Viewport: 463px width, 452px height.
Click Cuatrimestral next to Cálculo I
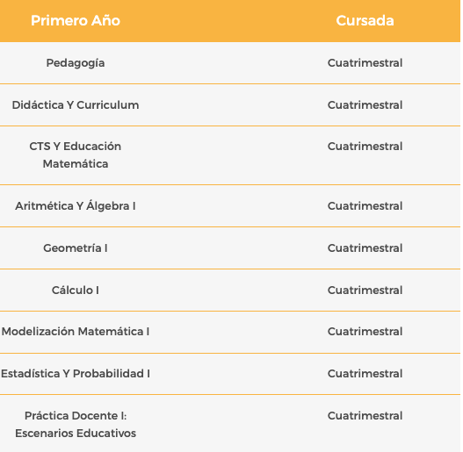tap(365, 291)
